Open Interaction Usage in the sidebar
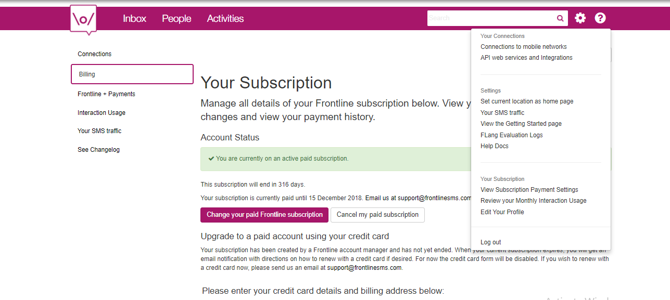 click(102, 113)
